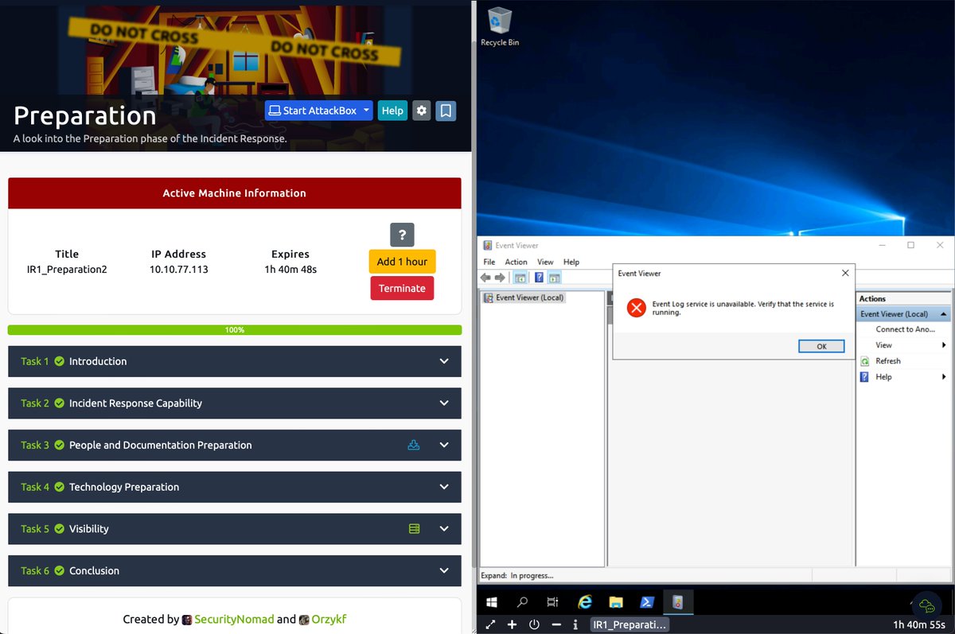955x634 pixels.
Task: Open the Start AttackBox dropdown arrow
Action: [366, 111]
